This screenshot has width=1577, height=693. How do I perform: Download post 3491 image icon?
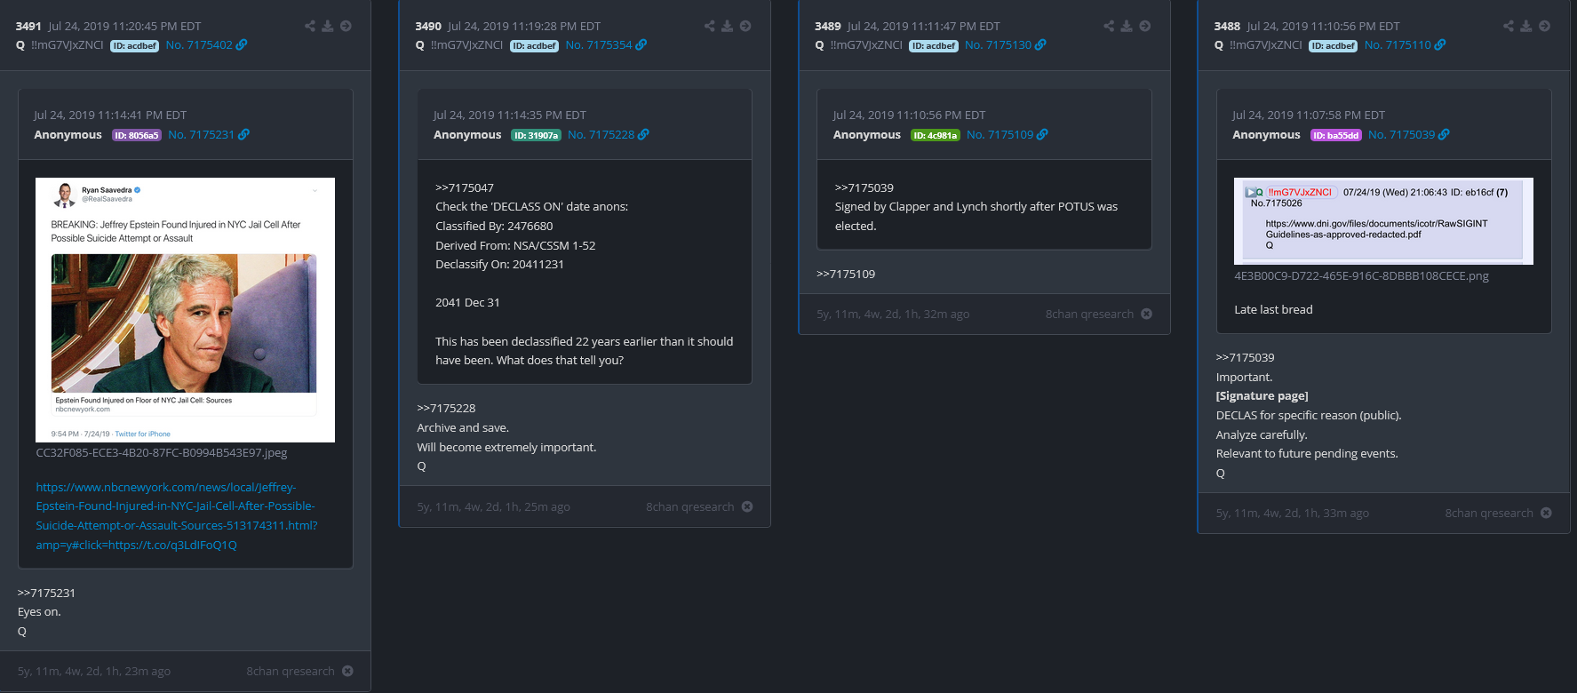328,26
